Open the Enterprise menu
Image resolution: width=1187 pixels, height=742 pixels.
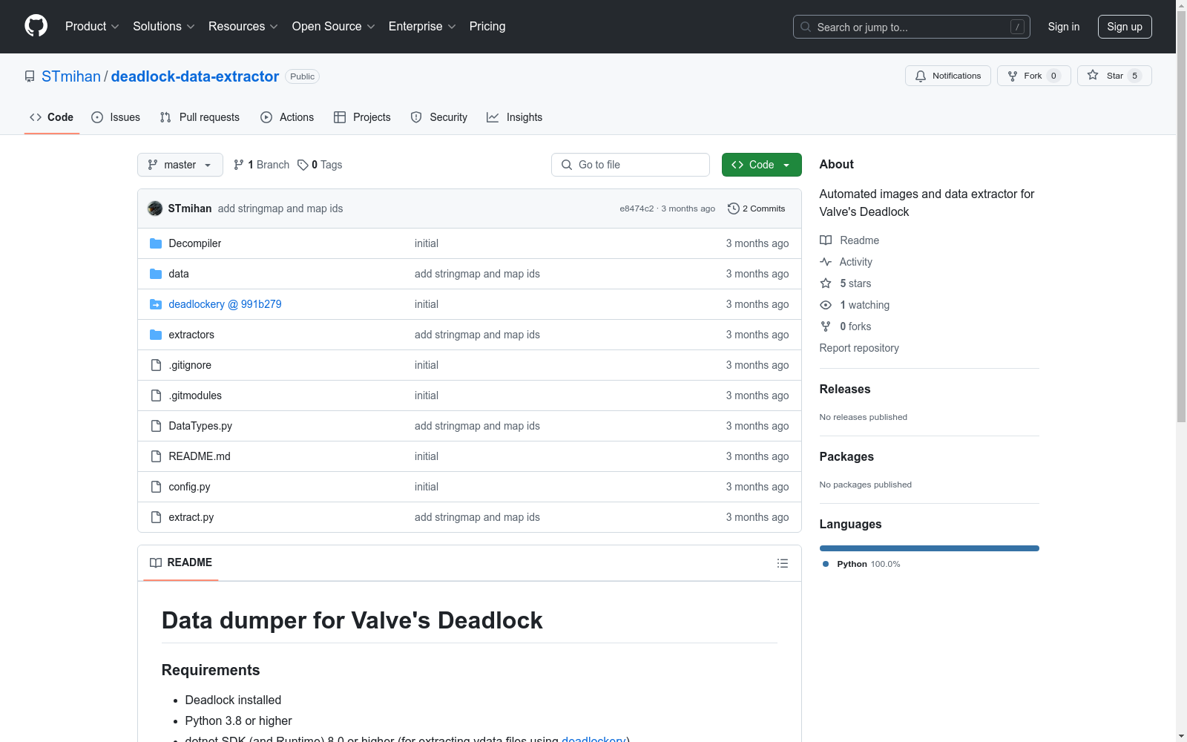(x=422, y=26)
